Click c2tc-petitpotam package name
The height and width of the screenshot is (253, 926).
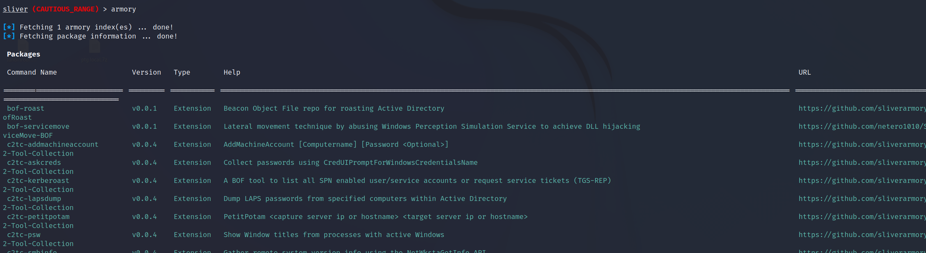[x=38, y=216]
